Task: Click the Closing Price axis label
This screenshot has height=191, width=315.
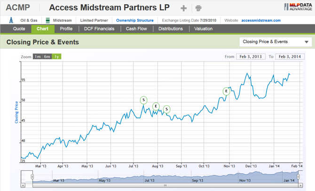Action: pos(16,112)
